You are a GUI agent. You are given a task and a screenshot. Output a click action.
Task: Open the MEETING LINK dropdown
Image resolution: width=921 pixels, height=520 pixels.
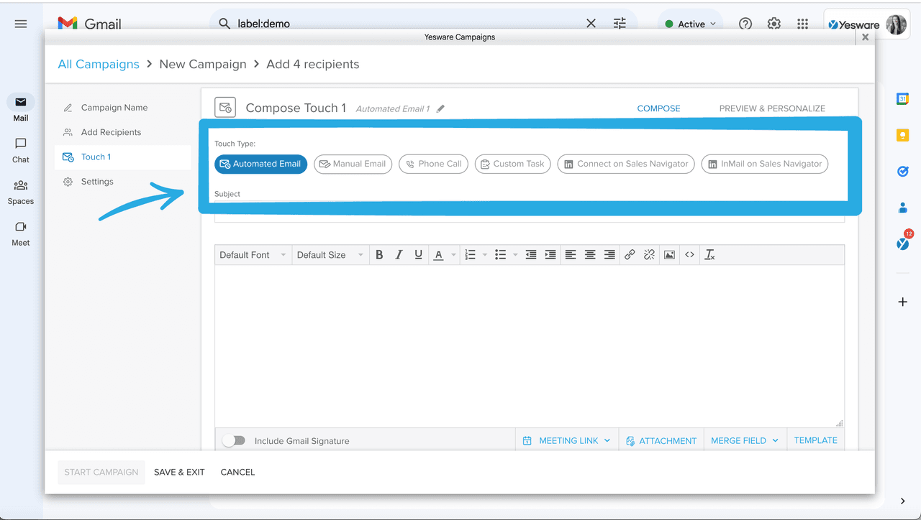pos(567,441)
